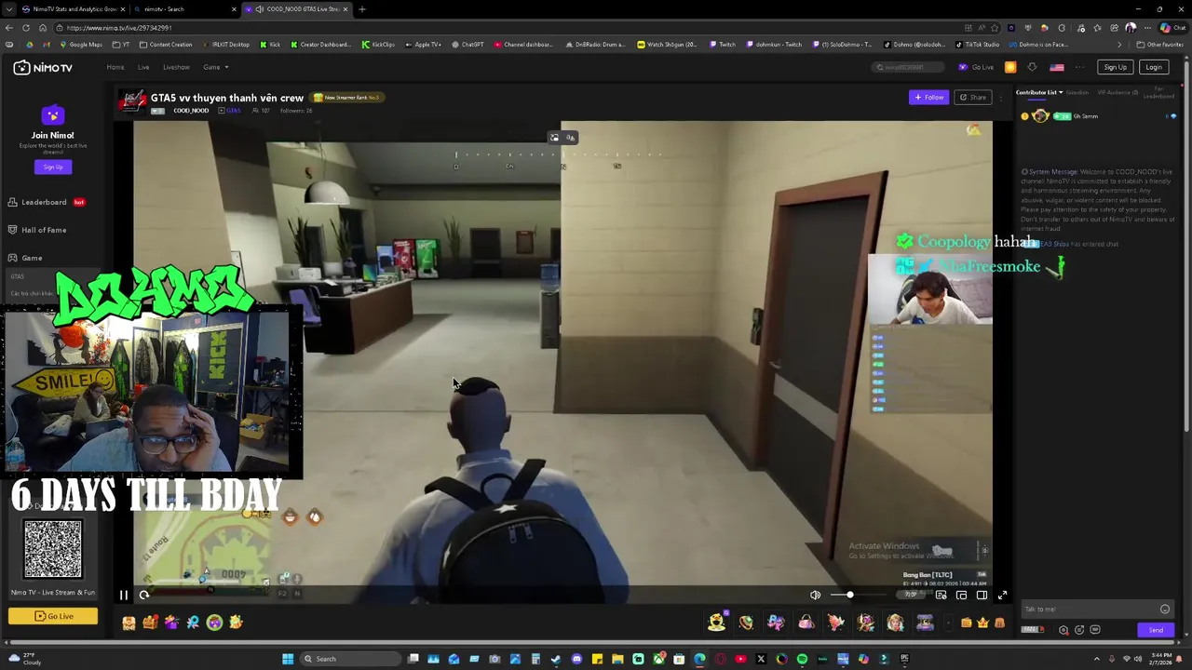Click the Follow button
Screen dimensions: 1192x670
(x=928, y=97)
